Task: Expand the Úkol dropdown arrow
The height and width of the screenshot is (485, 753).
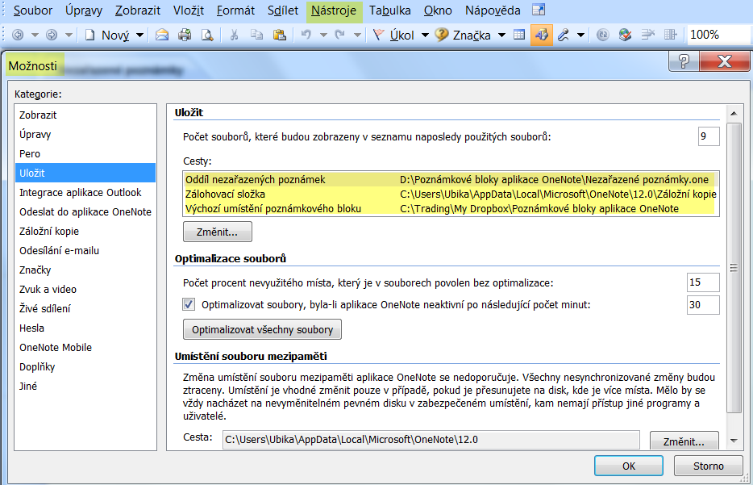Action: click(x=425, y=35)
